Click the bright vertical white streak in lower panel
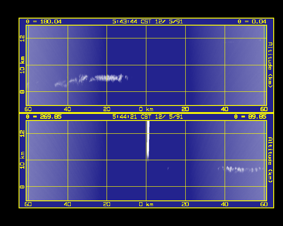The height and width of the screenshot is (226, 283). [x=148, y=140]
